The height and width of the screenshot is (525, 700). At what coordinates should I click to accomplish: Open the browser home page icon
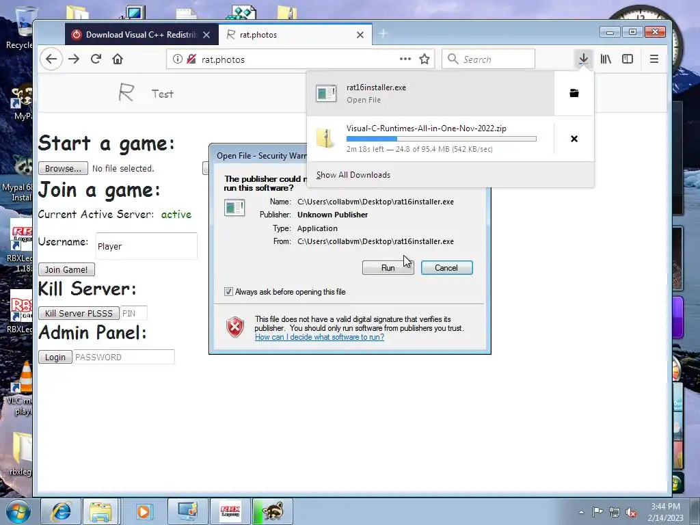pos(118,59)
